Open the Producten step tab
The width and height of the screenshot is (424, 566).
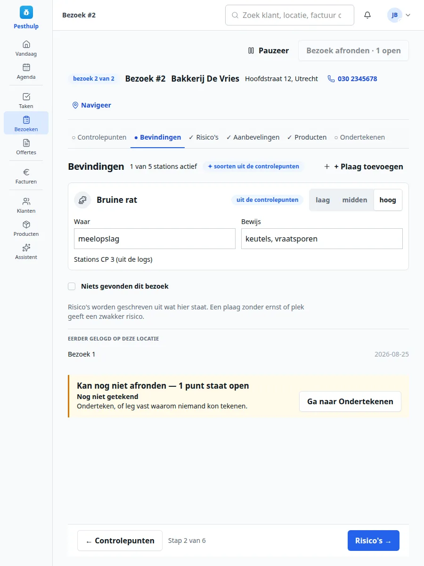(x=307, y=137)
